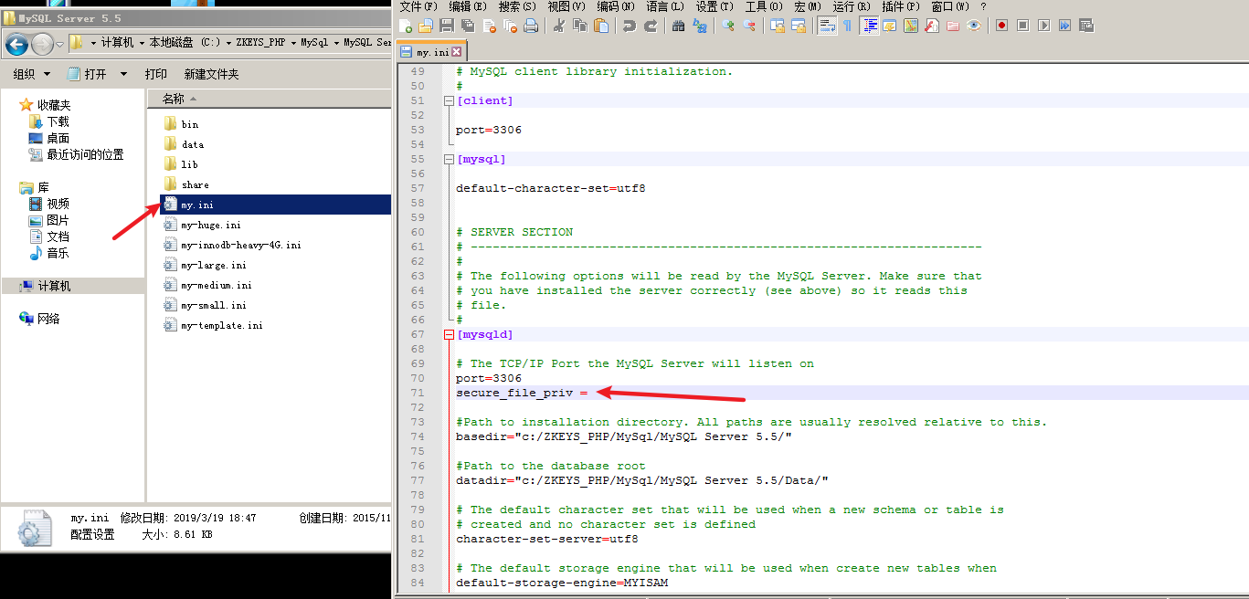Click the Paste clipboard icon
The height and width of the screenshot is (599, 1249).
[x=601, y=26]
